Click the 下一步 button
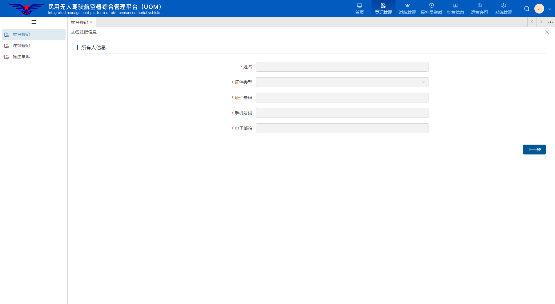This screenshot has width=555, height=304. tap(534, 150)
